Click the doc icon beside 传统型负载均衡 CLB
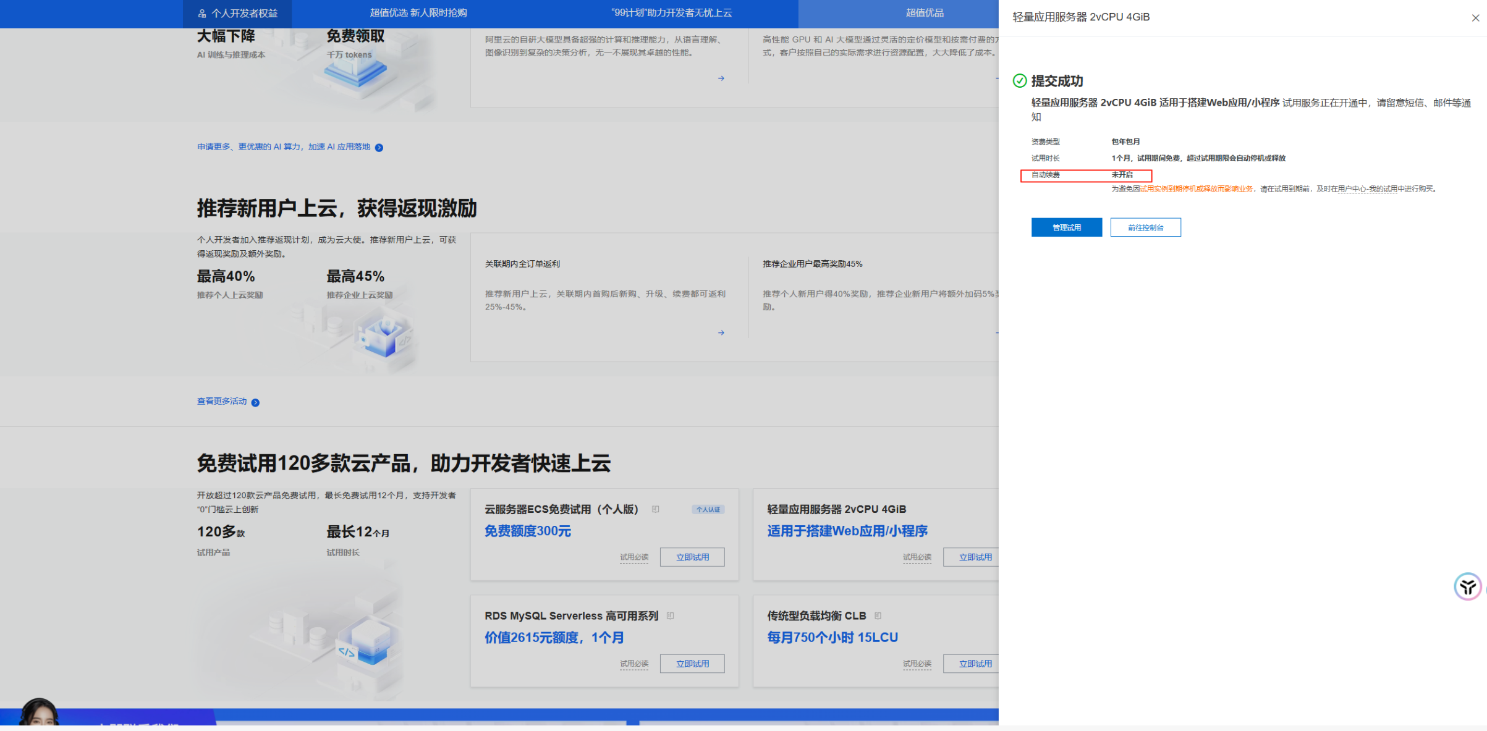 click(878, 615)
